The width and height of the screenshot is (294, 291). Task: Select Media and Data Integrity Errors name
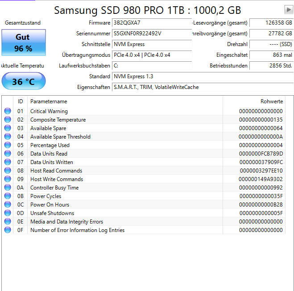[67, 222]
